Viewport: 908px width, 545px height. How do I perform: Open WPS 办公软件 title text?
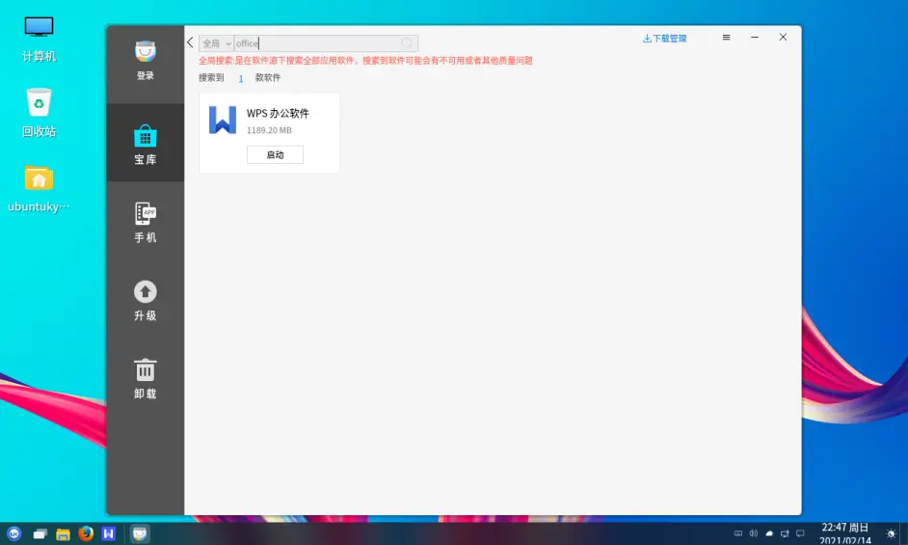click(x=278, y=114)
